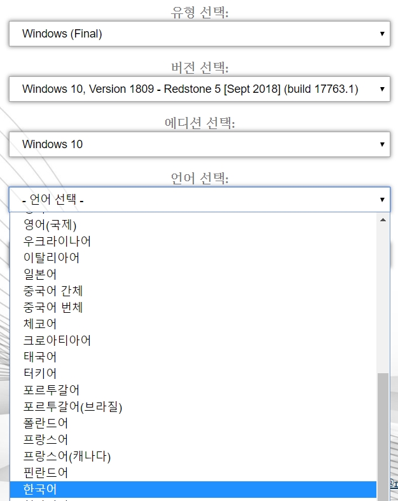This screenshot has height=501, width=398.
Task: Select 영어(국제) from the language list
Action: (x=193, y=224)
